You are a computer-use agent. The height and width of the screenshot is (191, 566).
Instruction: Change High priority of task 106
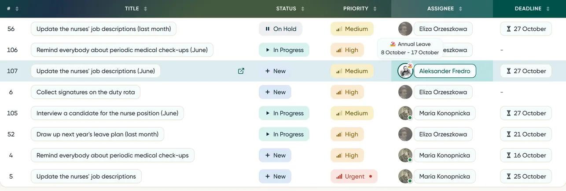(x=347, y=50)
